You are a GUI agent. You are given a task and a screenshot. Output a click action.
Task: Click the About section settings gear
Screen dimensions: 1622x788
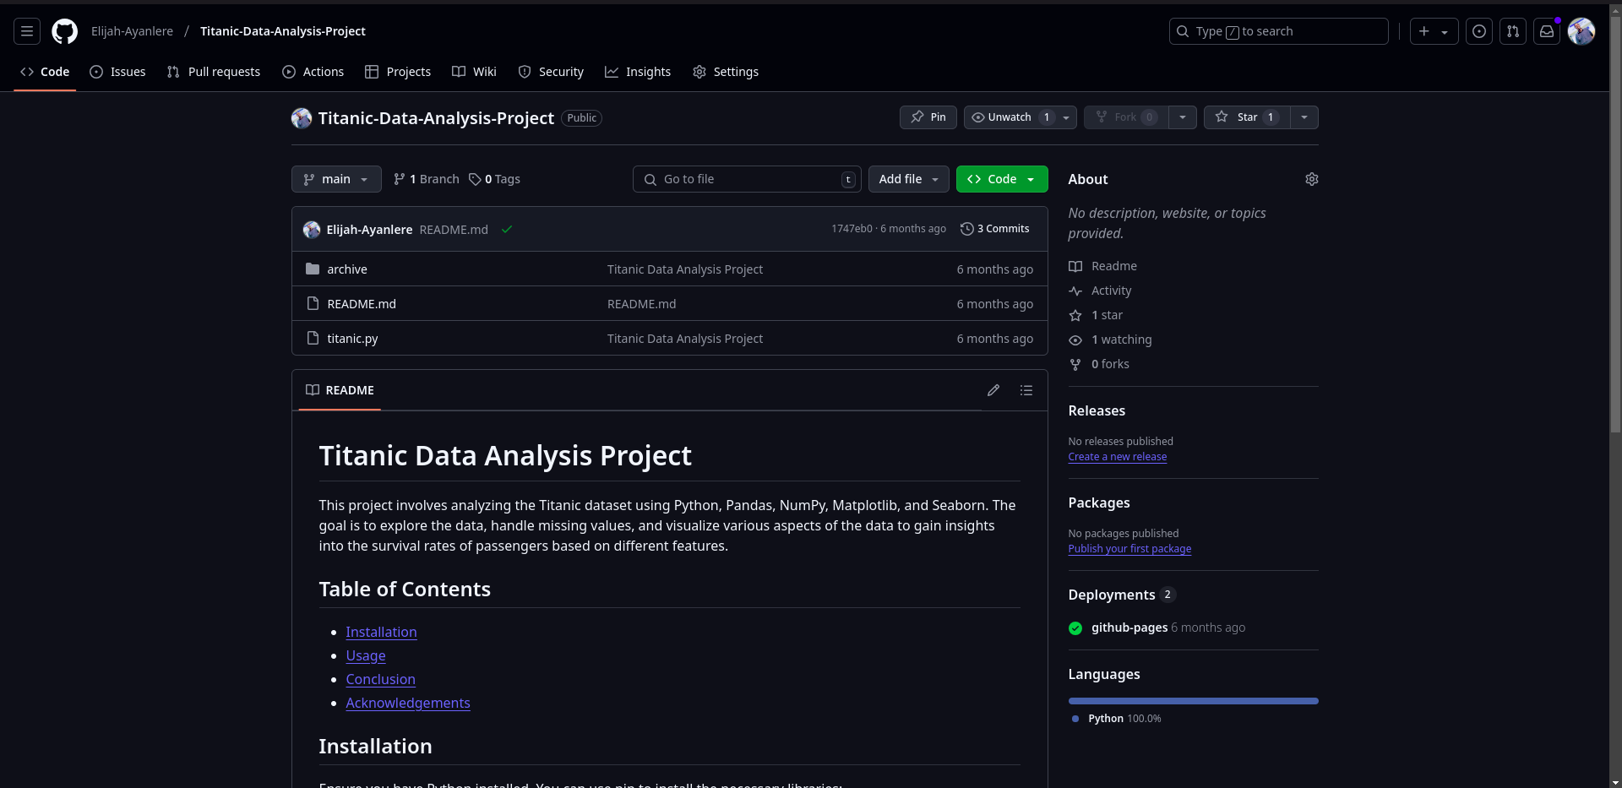[x=1311, y=179]
